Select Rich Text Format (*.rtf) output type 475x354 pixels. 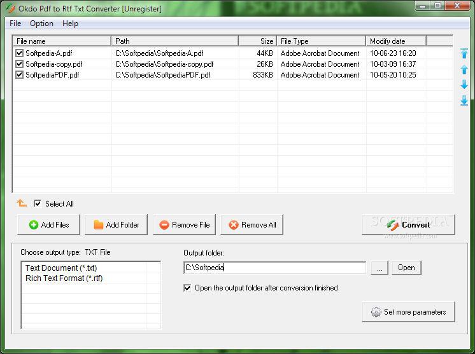[x=64, y=278]
